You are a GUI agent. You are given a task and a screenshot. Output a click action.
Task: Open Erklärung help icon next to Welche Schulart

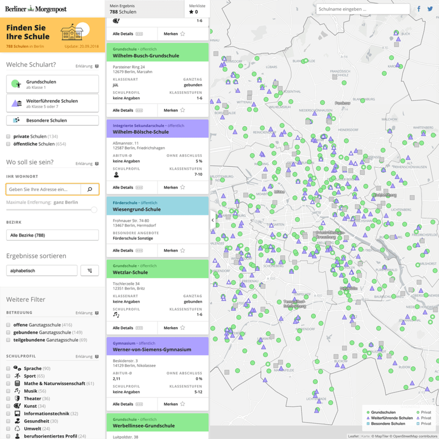97,66
